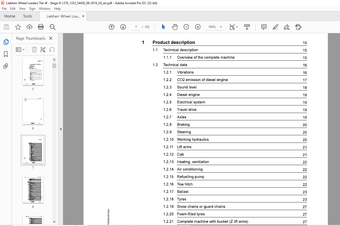The width and height of the screenshot is (340, 226).
Task: Open the Help menu
Action: click(57, 9)
